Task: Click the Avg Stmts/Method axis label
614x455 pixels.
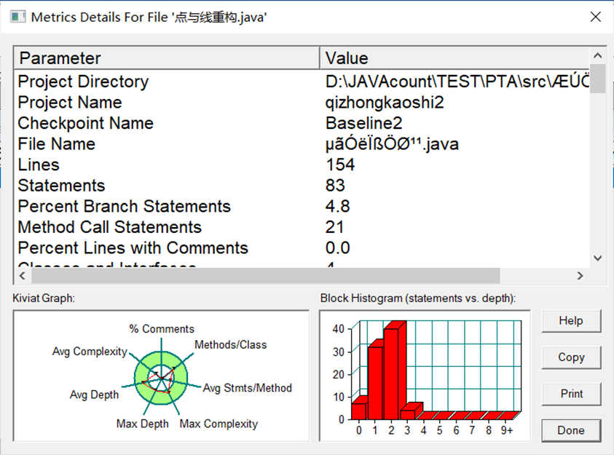Action: pos(248,388)
